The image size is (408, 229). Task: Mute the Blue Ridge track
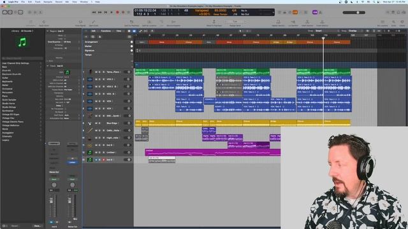pyautogui.click(x=96, y=123)
